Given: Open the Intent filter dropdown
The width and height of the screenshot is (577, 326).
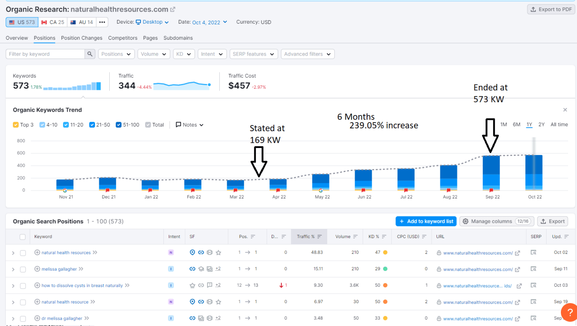Looking at the screenshot, I should [x=212, y=54].
